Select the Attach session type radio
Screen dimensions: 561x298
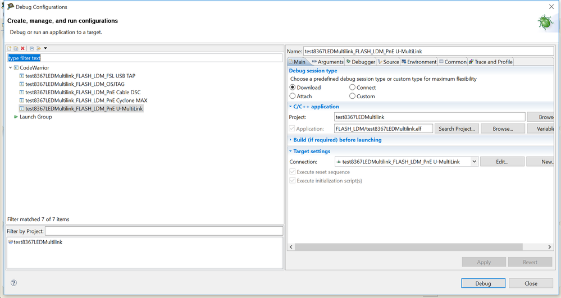293,96
